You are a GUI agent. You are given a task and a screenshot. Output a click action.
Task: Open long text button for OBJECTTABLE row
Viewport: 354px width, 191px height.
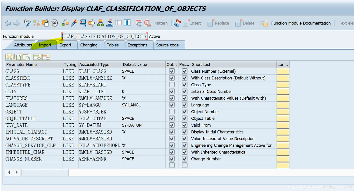(283, 118)
